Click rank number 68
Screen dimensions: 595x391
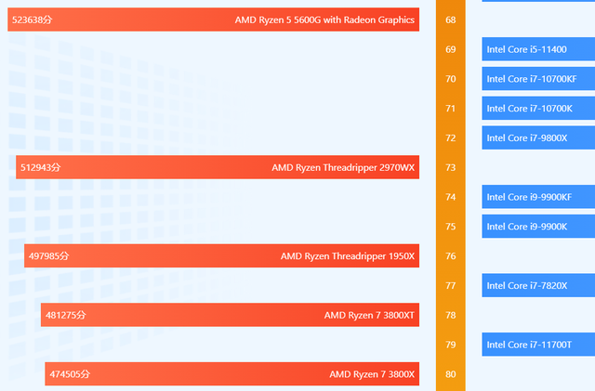point(450,20)
